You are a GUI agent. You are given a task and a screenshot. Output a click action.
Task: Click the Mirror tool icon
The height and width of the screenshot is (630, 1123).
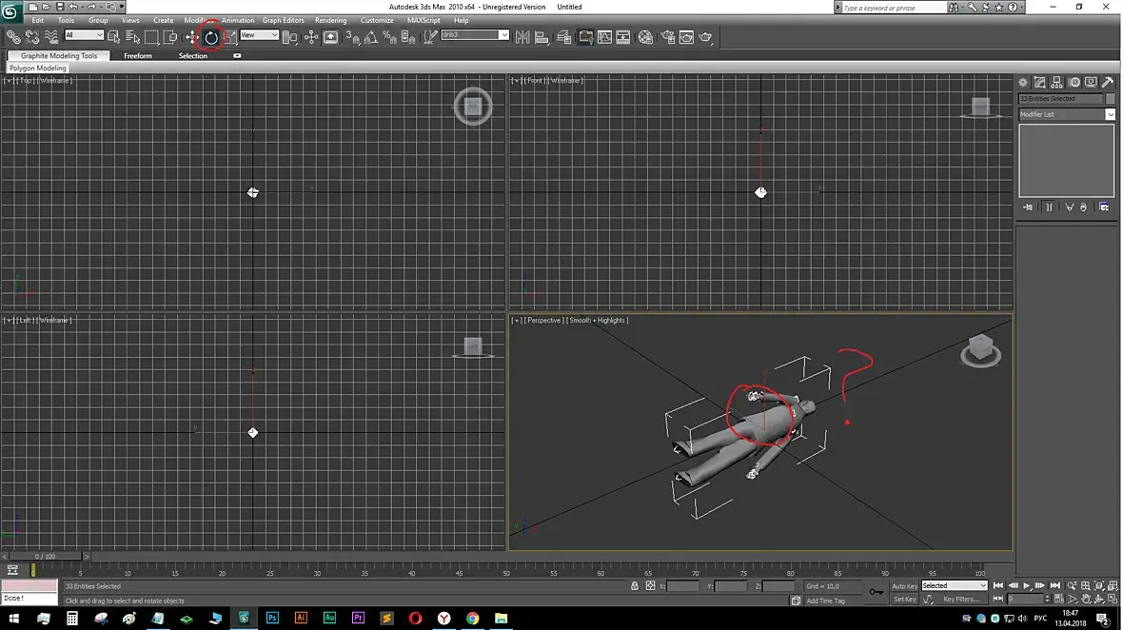[522, 37]
